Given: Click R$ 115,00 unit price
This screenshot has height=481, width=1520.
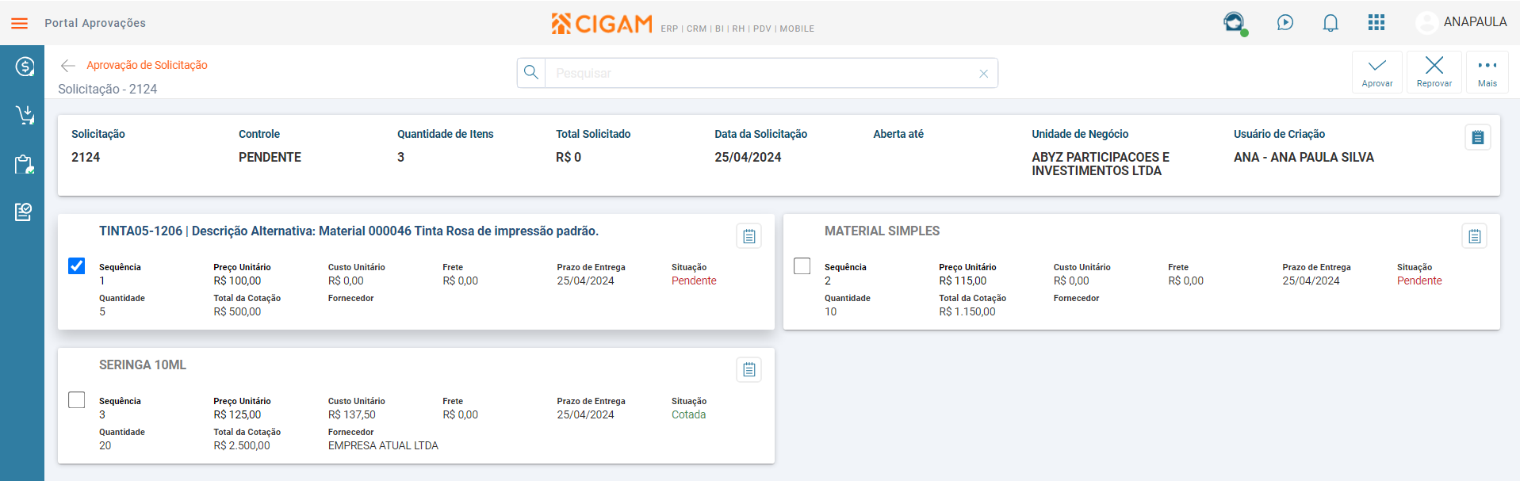Looking at the screenshot, I should click(x=963, y=281).
